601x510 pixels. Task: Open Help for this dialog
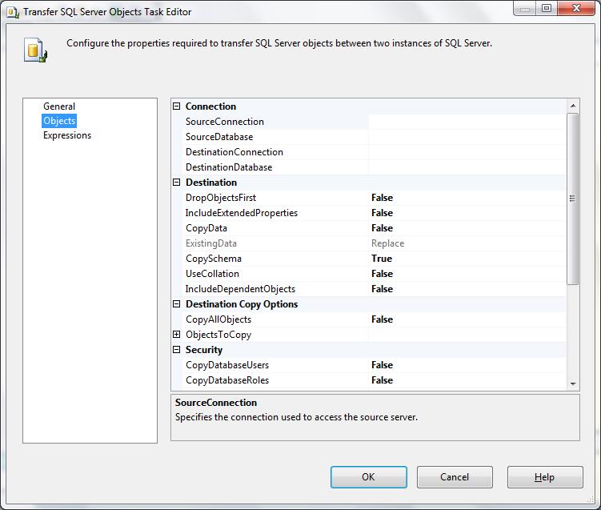[x=544, y=477]
